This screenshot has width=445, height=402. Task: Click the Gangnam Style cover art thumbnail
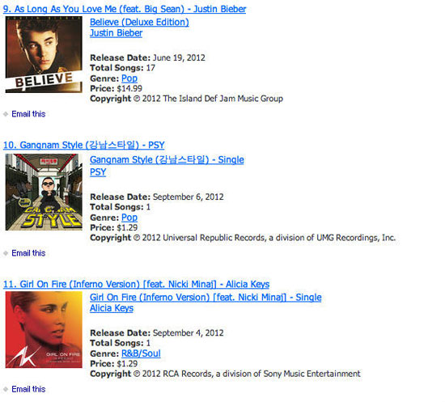(x=44, y=192)
